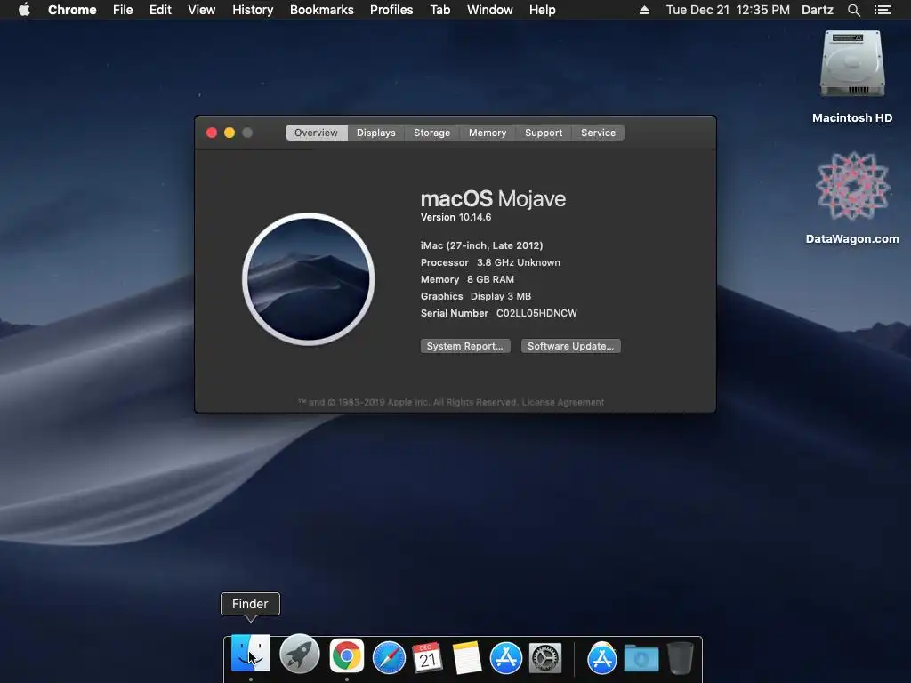
Task: Open Google Chrome from the dock
Action: [x=347, y=655]
